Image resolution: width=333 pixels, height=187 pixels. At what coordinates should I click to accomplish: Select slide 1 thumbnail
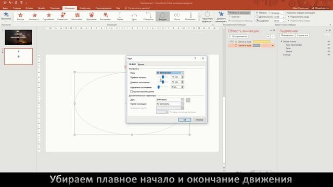[x=19, y=37]
